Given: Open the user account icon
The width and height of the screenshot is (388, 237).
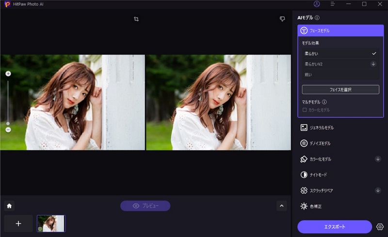Looking at the screenshot, I should 317,4.
